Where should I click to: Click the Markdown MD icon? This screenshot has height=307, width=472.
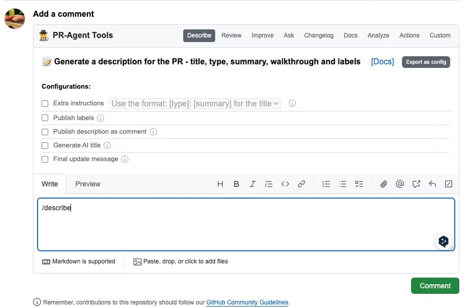pyautogui.click(x=46, y=262)
